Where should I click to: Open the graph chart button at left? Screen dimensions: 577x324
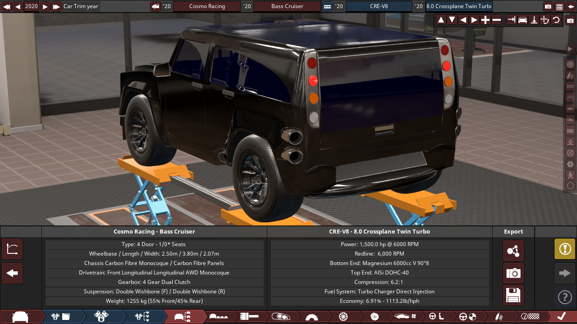pos(12,249)
